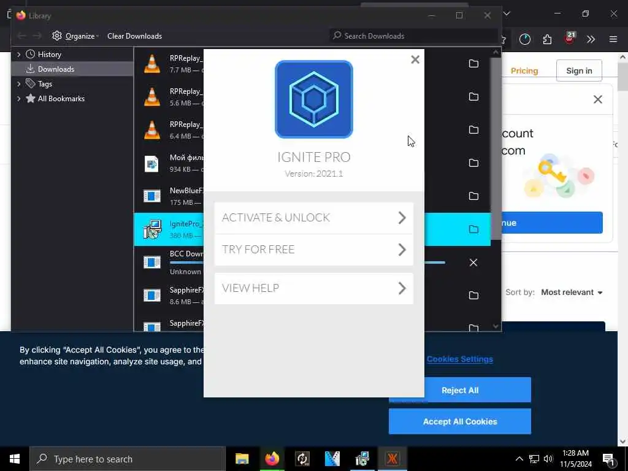Click the Firefox toolbar circular timer icon
Viewport: 628px width, 471px height.
point(525,39)
